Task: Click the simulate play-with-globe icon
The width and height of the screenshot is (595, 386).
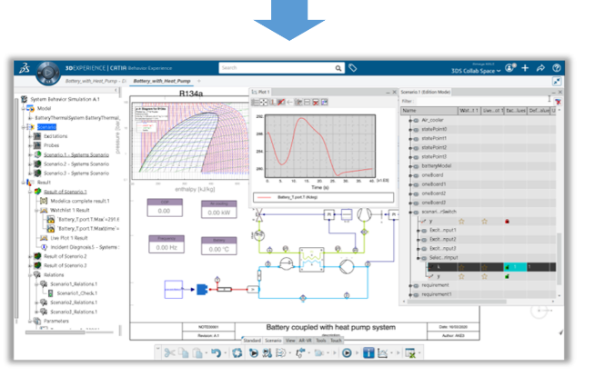Action: pyautogui.click(x=254, y=353)
